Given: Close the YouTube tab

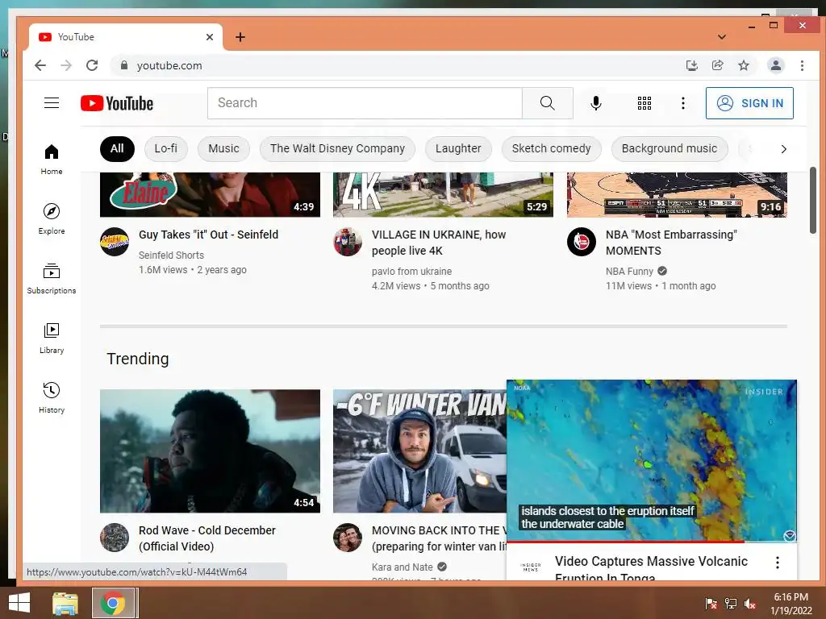Looking at the screenshot, I should point(210,37).
